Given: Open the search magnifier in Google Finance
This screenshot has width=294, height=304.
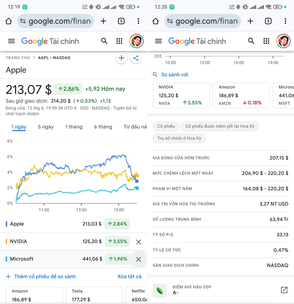Looking at the screenshot, I should pos(104,41).
